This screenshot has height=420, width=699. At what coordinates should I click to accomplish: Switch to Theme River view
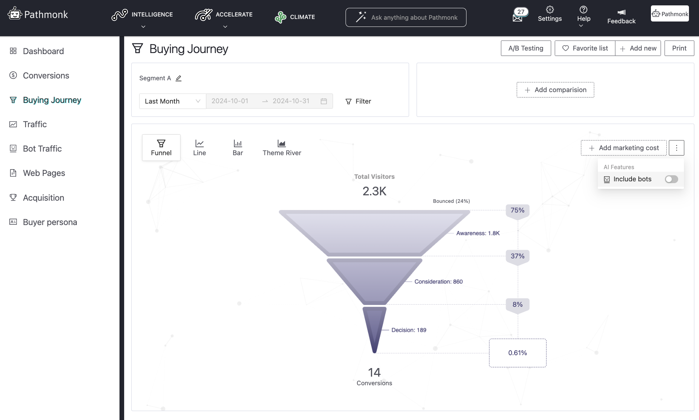[282, 147]
